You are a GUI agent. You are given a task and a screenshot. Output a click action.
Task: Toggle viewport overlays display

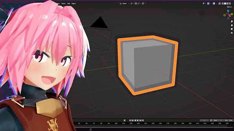pos(214,4)
